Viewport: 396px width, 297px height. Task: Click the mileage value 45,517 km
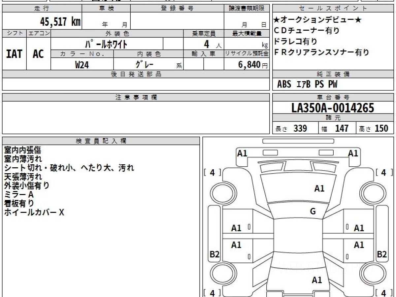tap(60, 22)
